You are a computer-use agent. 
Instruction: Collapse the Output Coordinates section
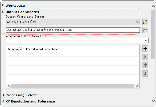3,12
